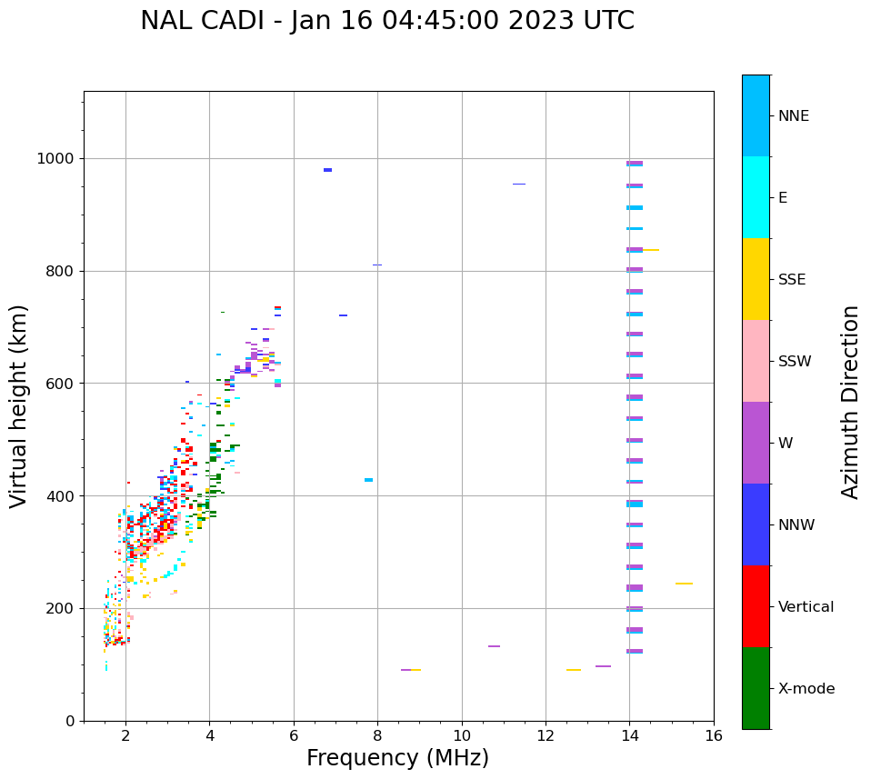Click the isolated blue echo near 980 km
Screen dimensions: 871x779
pyautogui.click(x=327, y=170)
